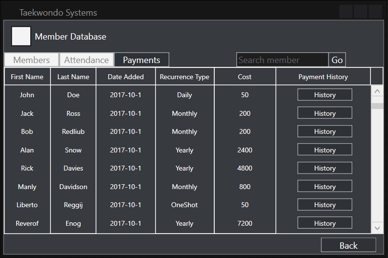Open the Attendance tab
This screenshot has height=258, width=388.
point(87,60)
